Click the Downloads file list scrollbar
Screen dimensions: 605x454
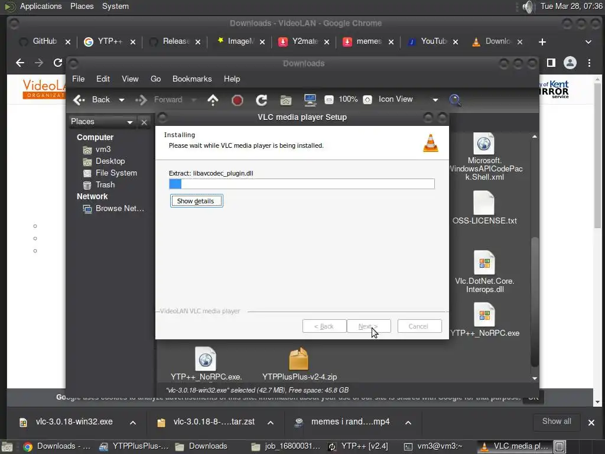click(x=535, y=301)
